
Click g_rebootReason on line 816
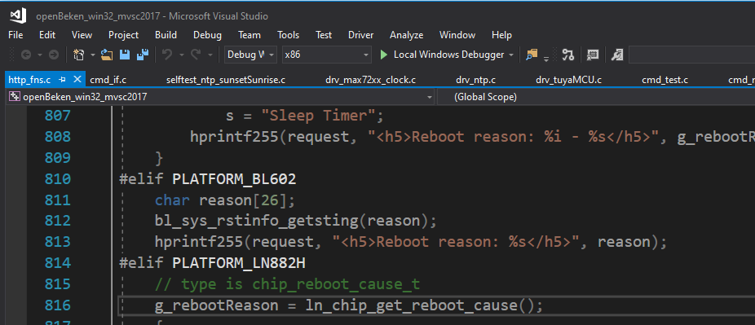tap(216, 305)
